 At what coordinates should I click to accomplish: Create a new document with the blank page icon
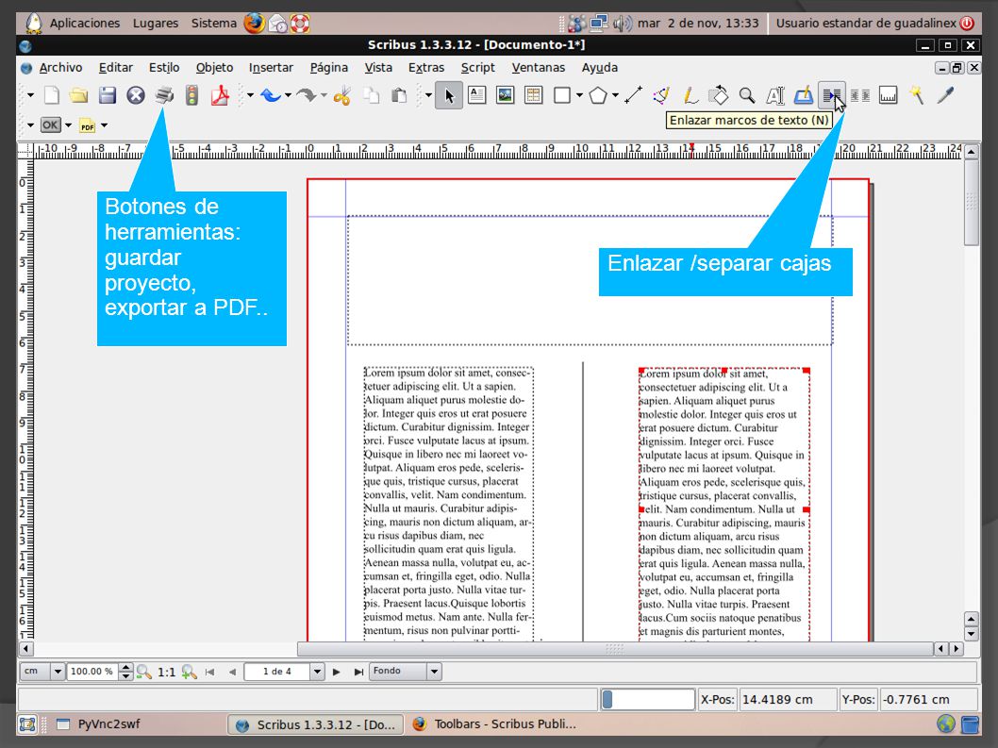tap(52, 95)
